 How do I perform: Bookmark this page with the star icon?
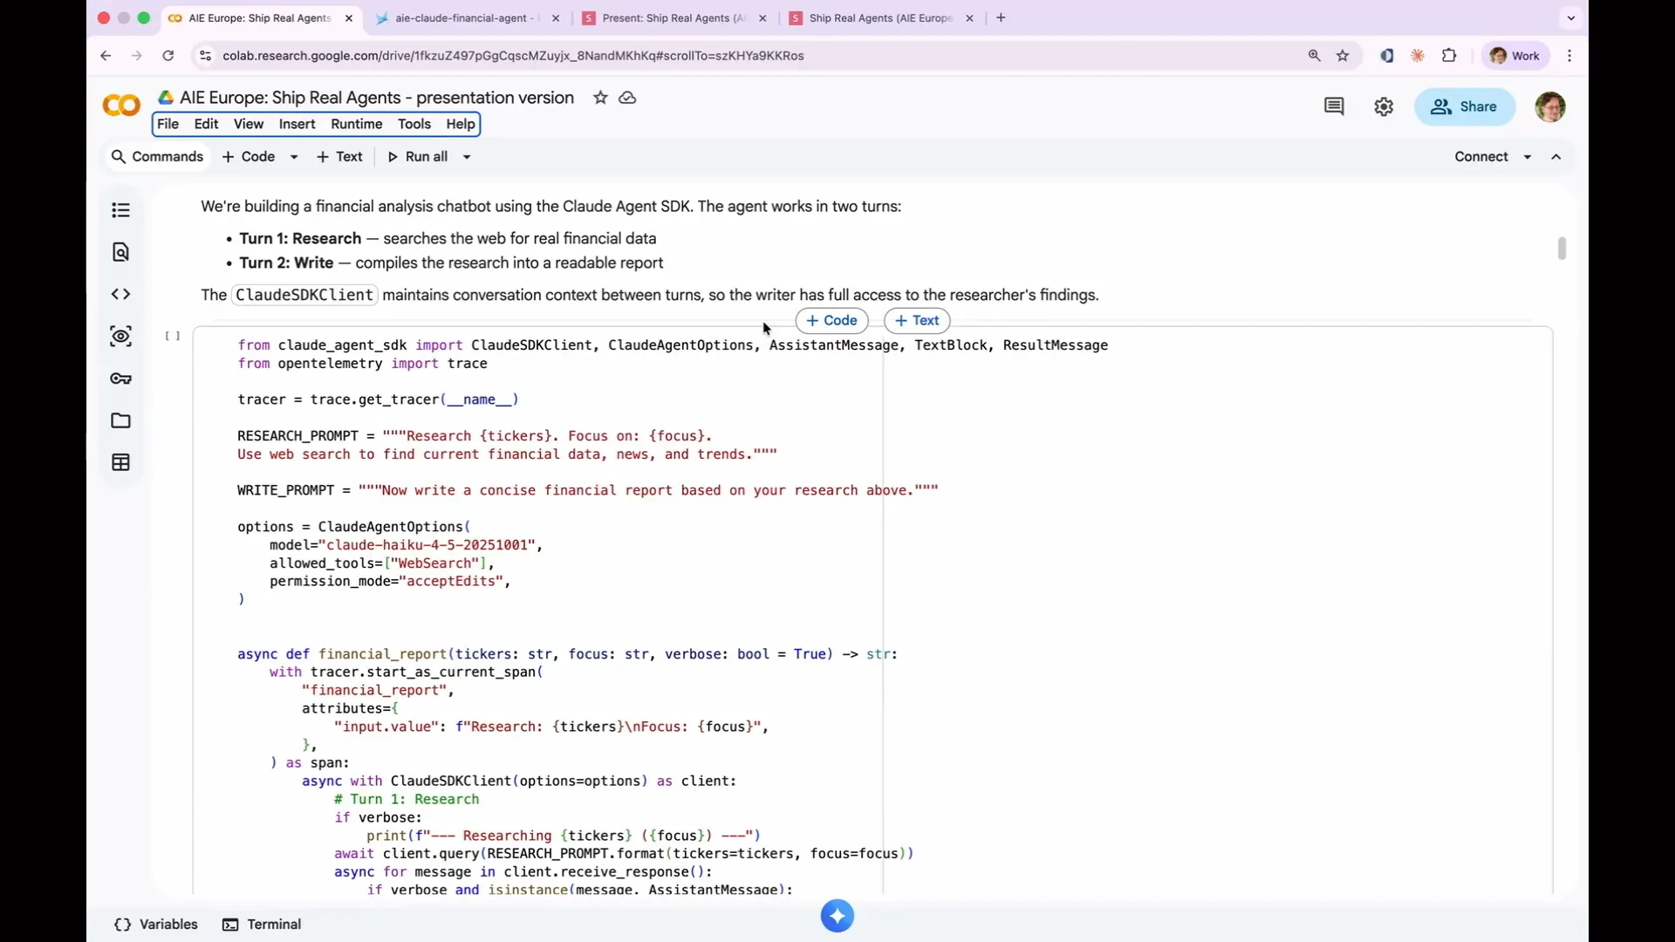(x=1343, y=56)
